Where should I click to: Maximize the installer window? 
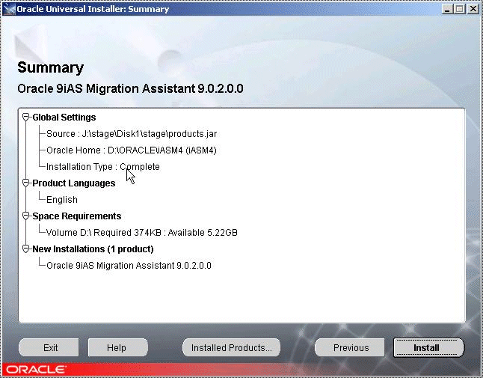tap(459, 9)
